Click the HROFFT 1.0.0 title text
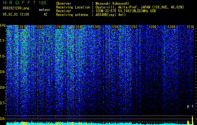 point(24,2)
